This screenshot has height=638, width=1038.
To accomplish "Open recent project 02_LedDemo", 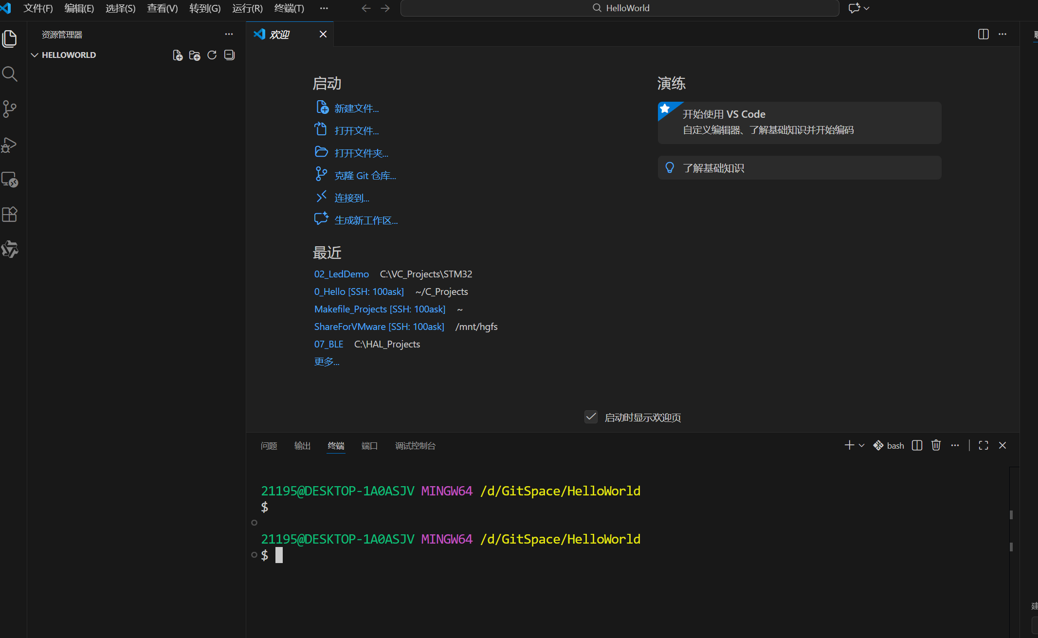I will tap(341, 274).
